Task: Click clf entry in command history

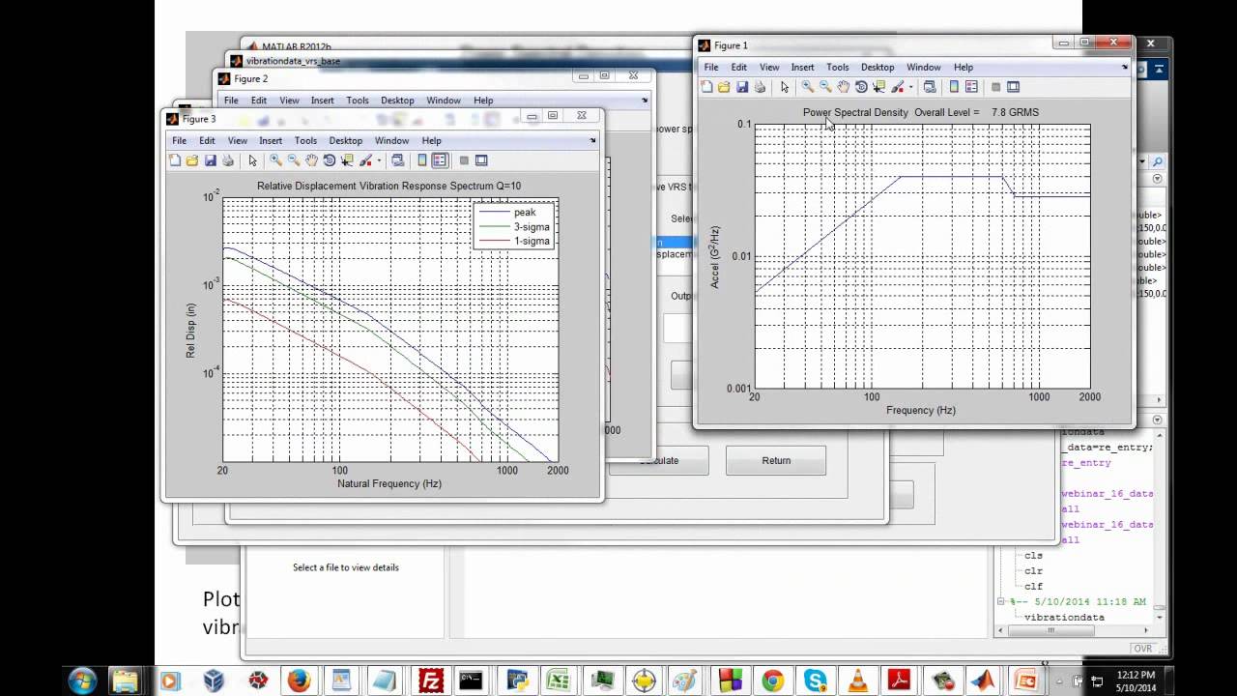Action: [1033, 586]
